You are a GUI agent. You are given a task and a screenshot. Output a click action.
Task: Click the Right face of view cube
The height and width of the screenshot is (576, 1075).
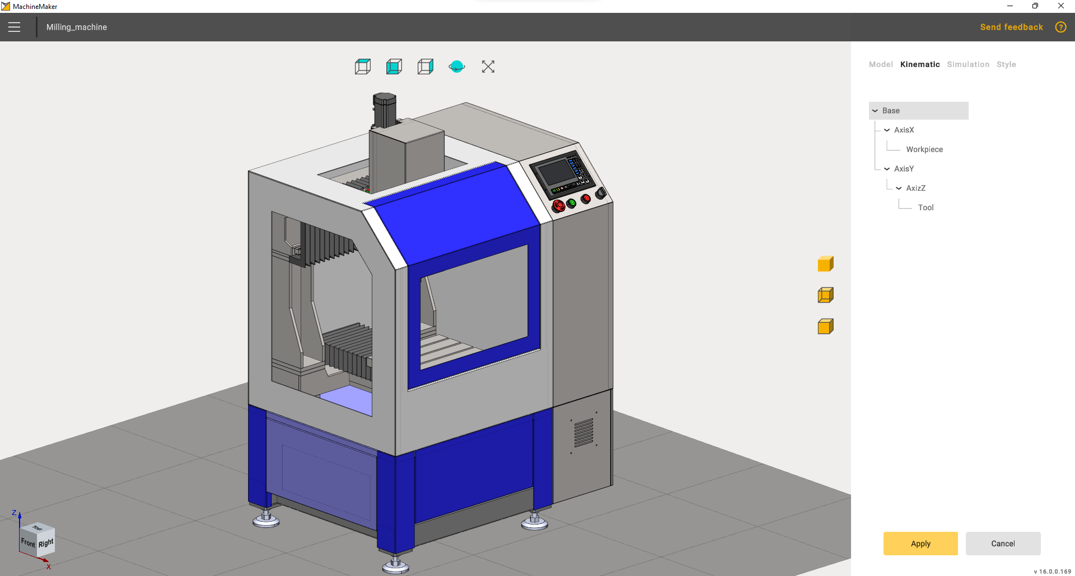46,543
